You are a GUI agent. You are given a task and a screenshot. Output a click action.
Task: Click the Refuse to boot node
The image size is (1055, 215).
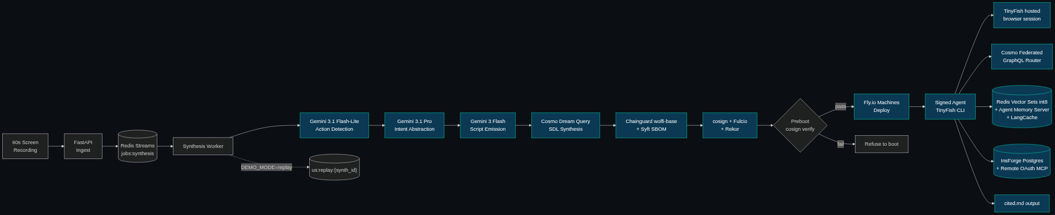[882, 144]
